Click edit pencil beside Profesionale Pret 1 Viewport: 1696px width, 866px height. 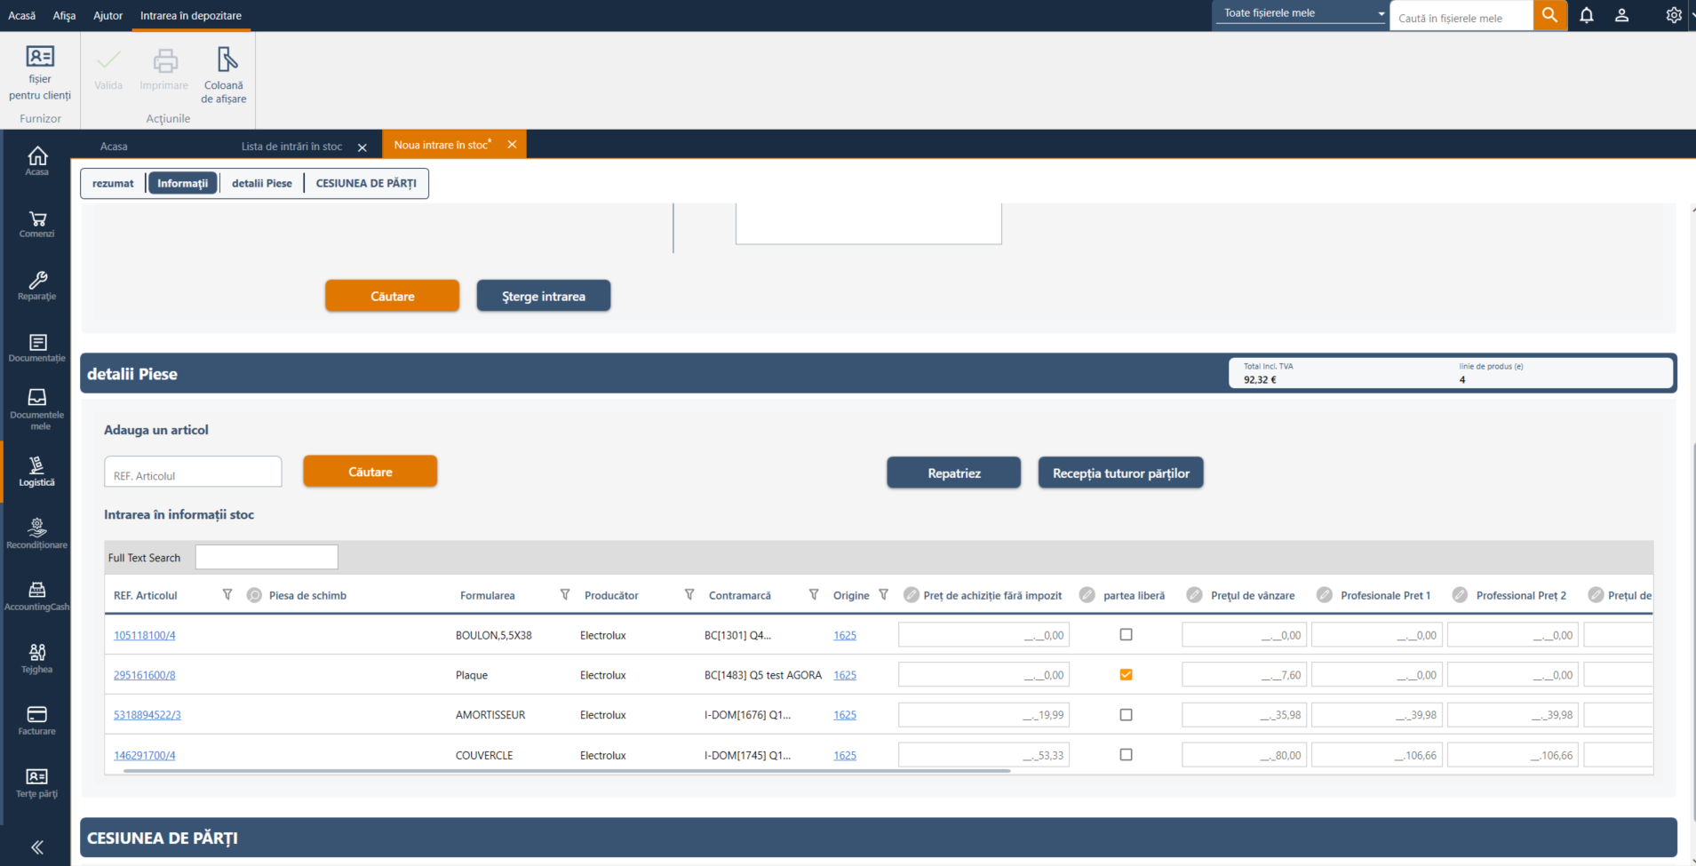point(1325,595)
